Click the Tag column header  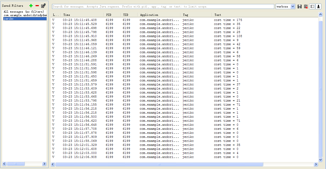[186, 15]
